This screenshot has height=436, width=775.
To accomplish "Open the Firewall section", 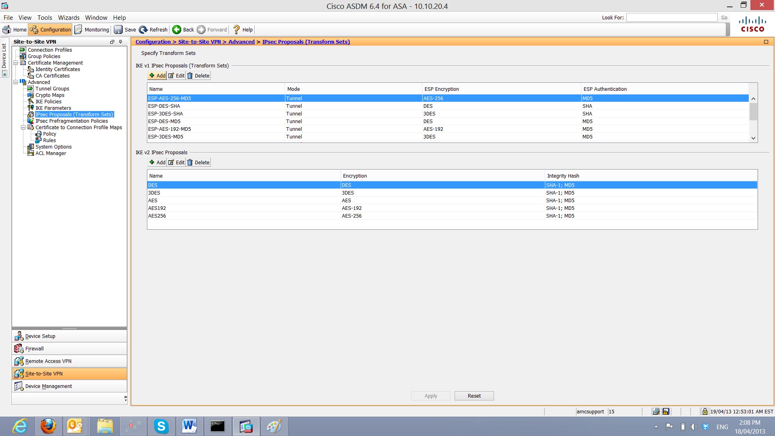I will coord(69,348).
